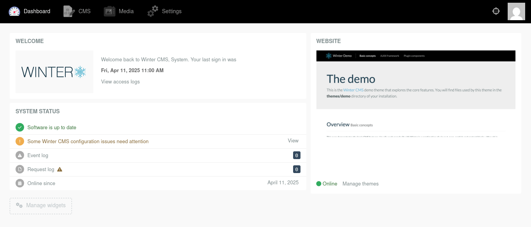Open the Dashboard menu label
This screenshot has height=227, width=531.
tap(37, 11)
